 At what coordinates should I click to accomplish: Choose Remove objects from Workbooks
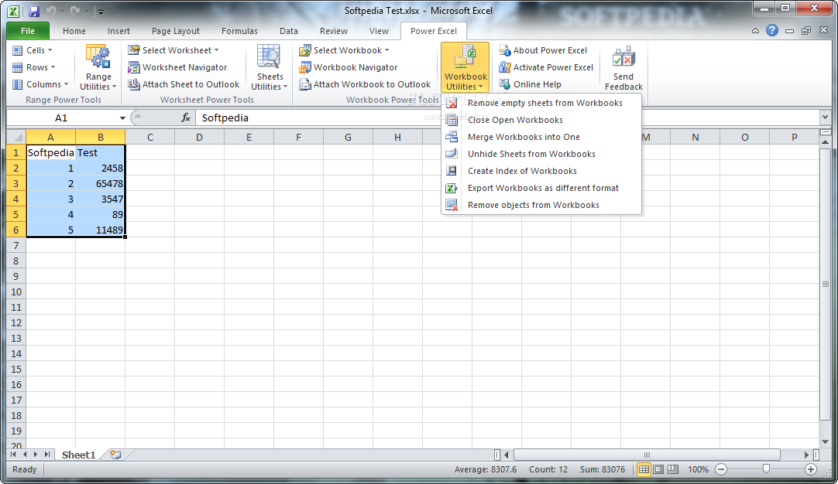[x=541, y=206]
